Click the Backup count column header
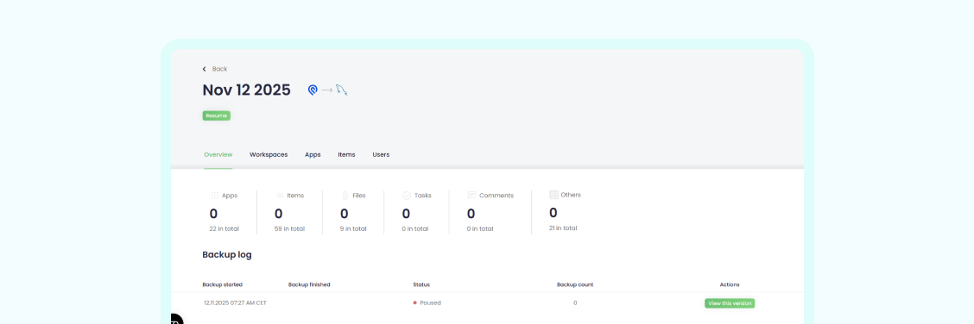 575,284
